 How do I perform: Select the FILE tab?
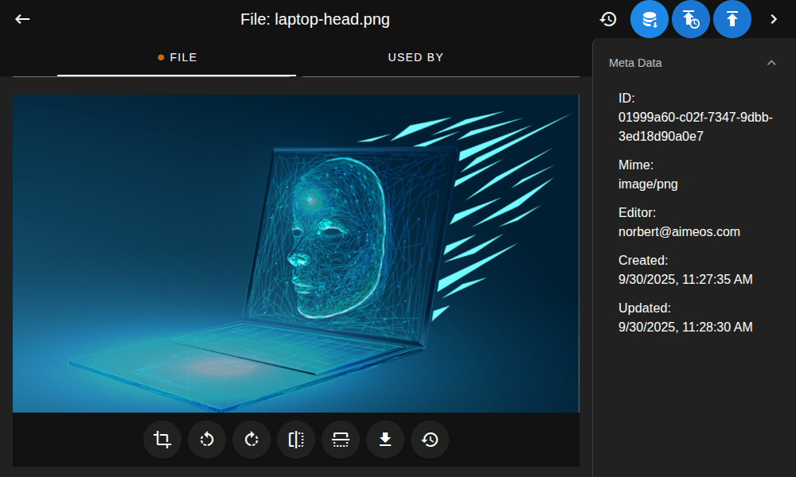coord(177,57)
